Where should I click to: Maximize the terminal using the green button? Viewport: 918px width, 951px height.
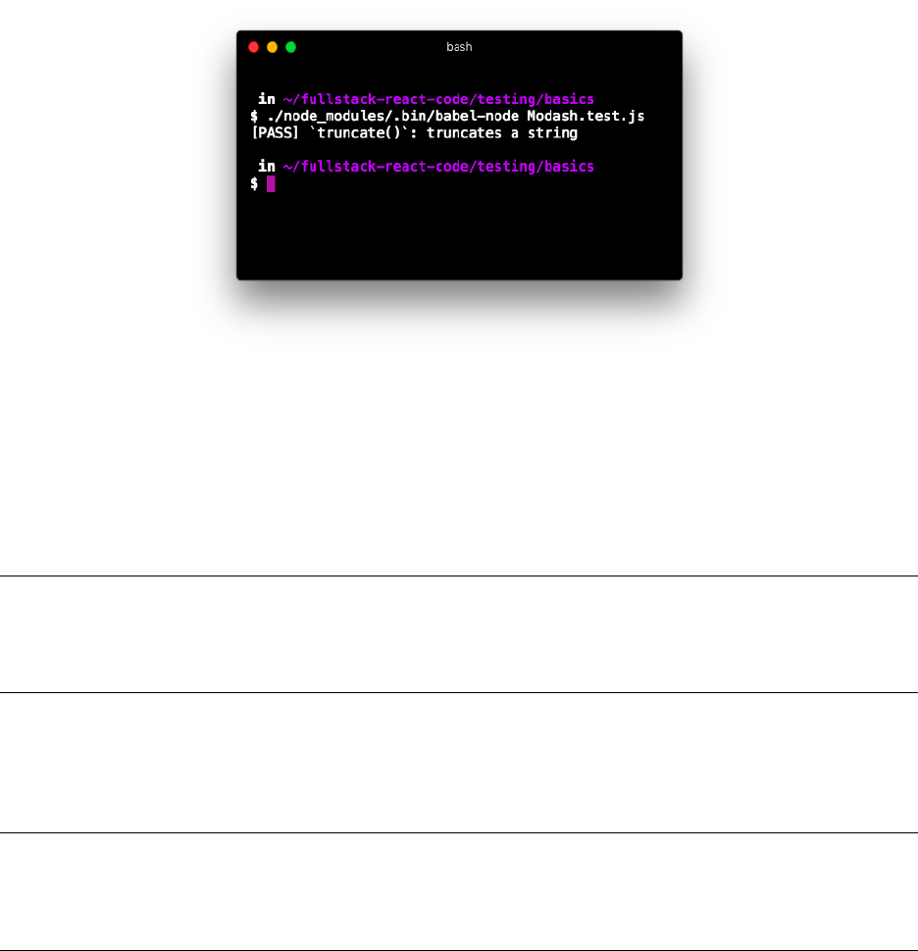click(x=290, y=47)
